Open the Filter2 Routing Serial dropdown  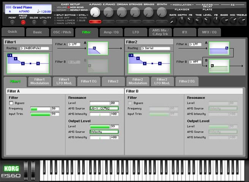156,48
